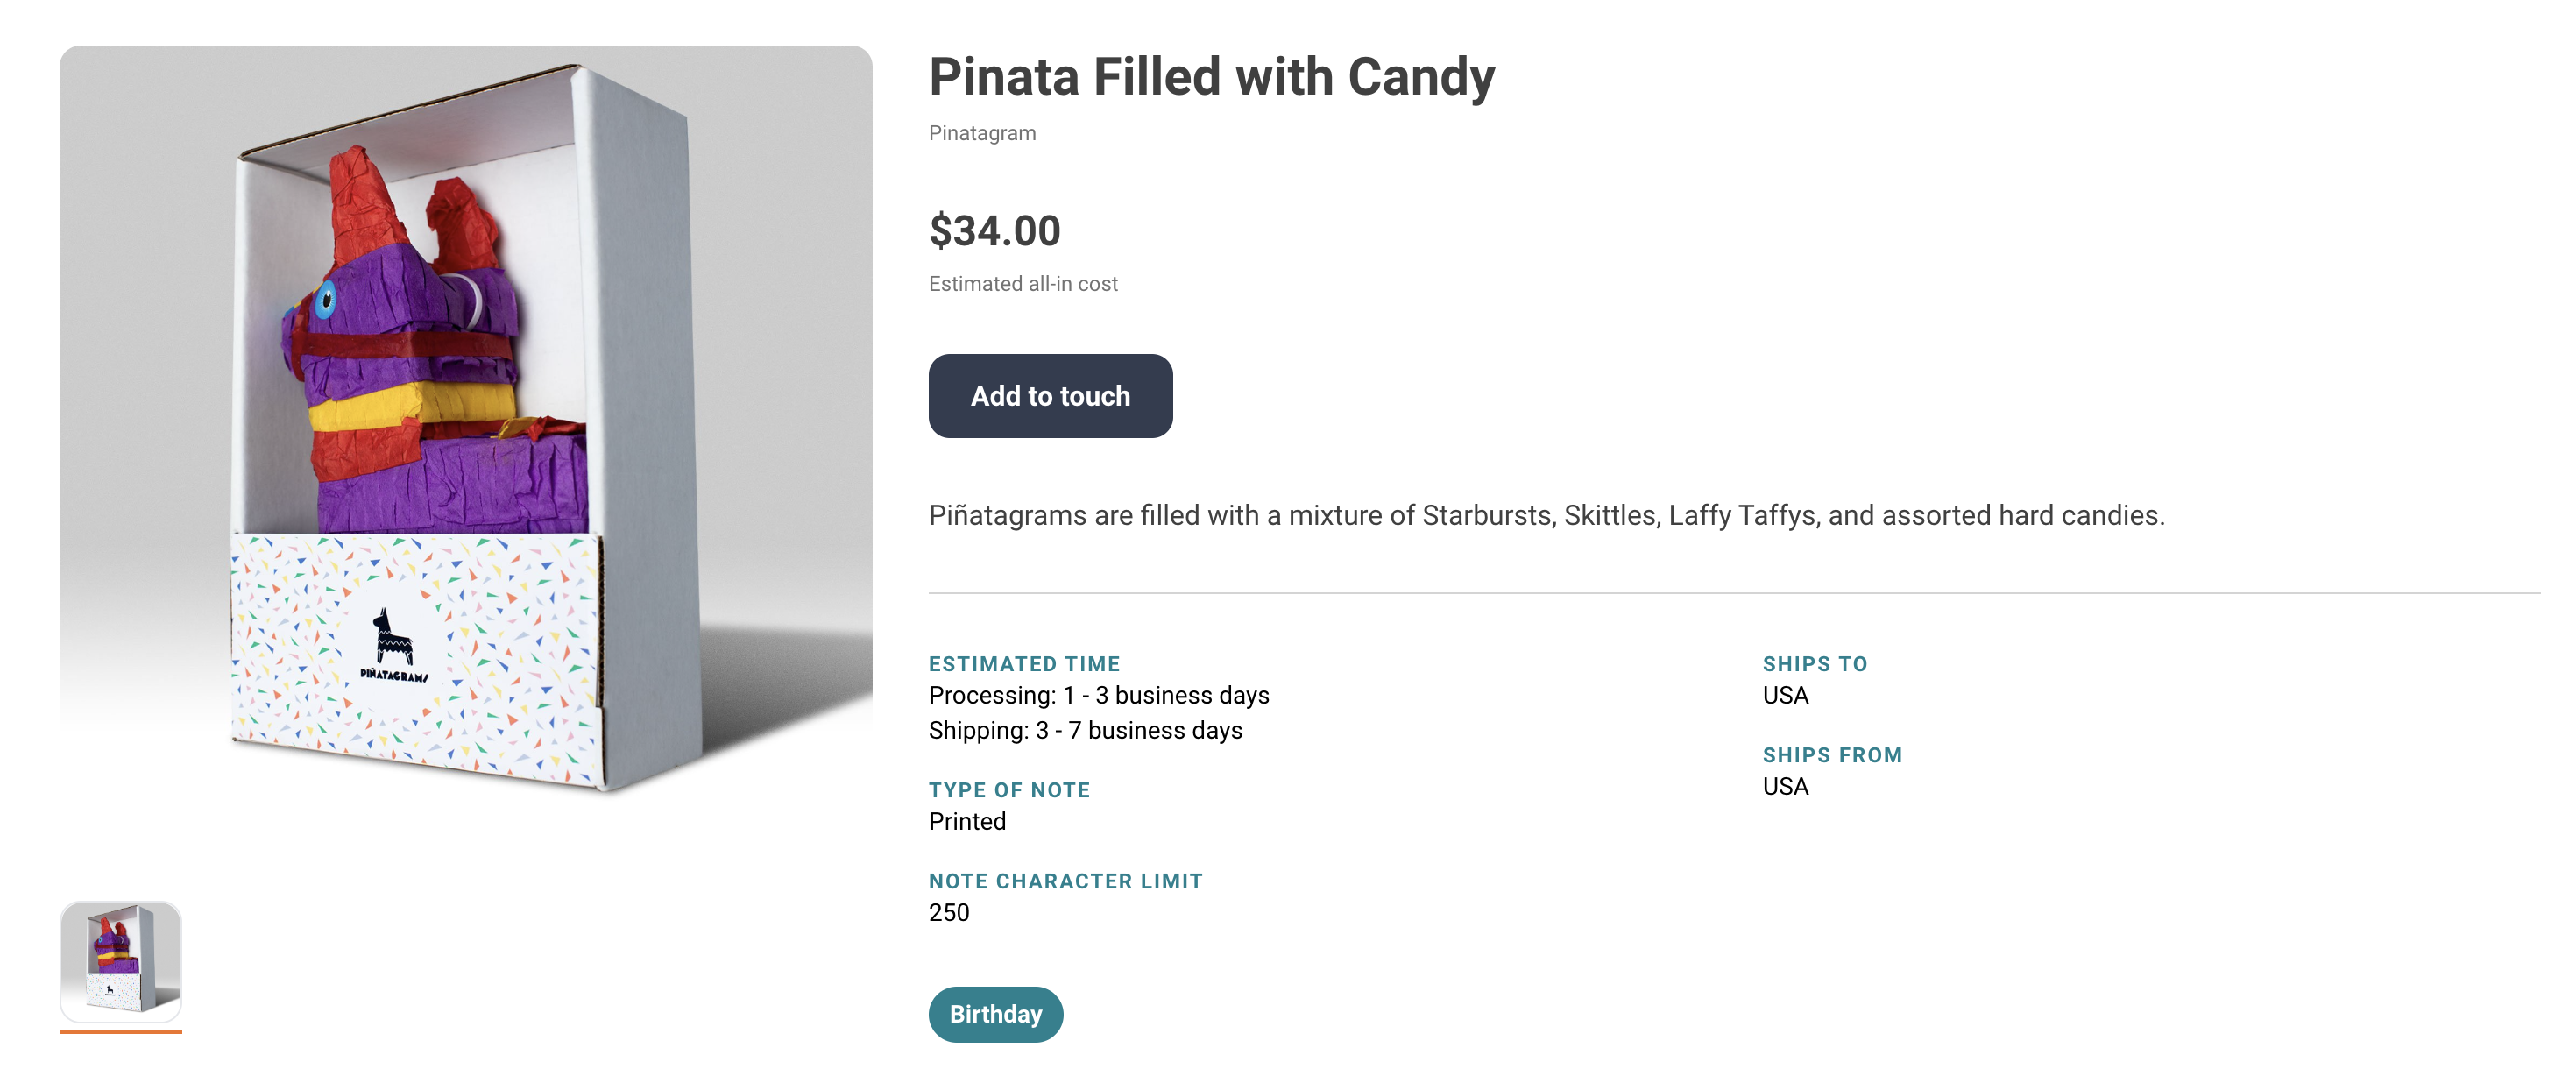The width and height of the screenshot is (2576, 1069).
Task: Click the Note Character Limit heading
Action: [1065, 881]
